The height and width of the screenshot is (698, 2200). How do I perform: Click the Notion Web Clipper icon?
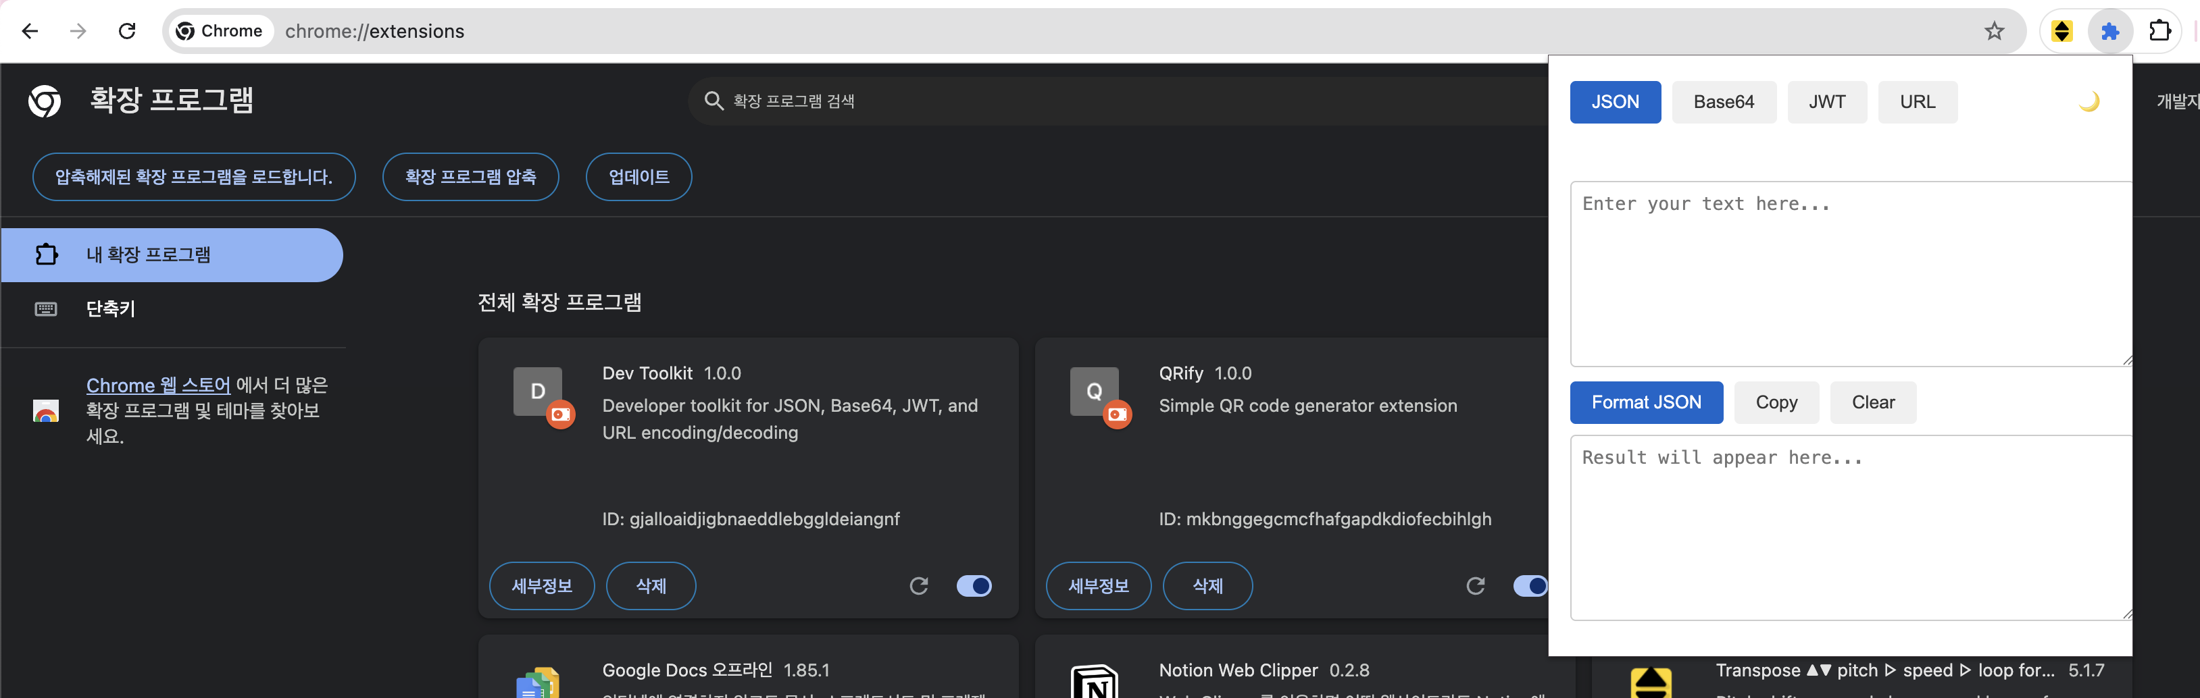click(x=1095, y=682)
